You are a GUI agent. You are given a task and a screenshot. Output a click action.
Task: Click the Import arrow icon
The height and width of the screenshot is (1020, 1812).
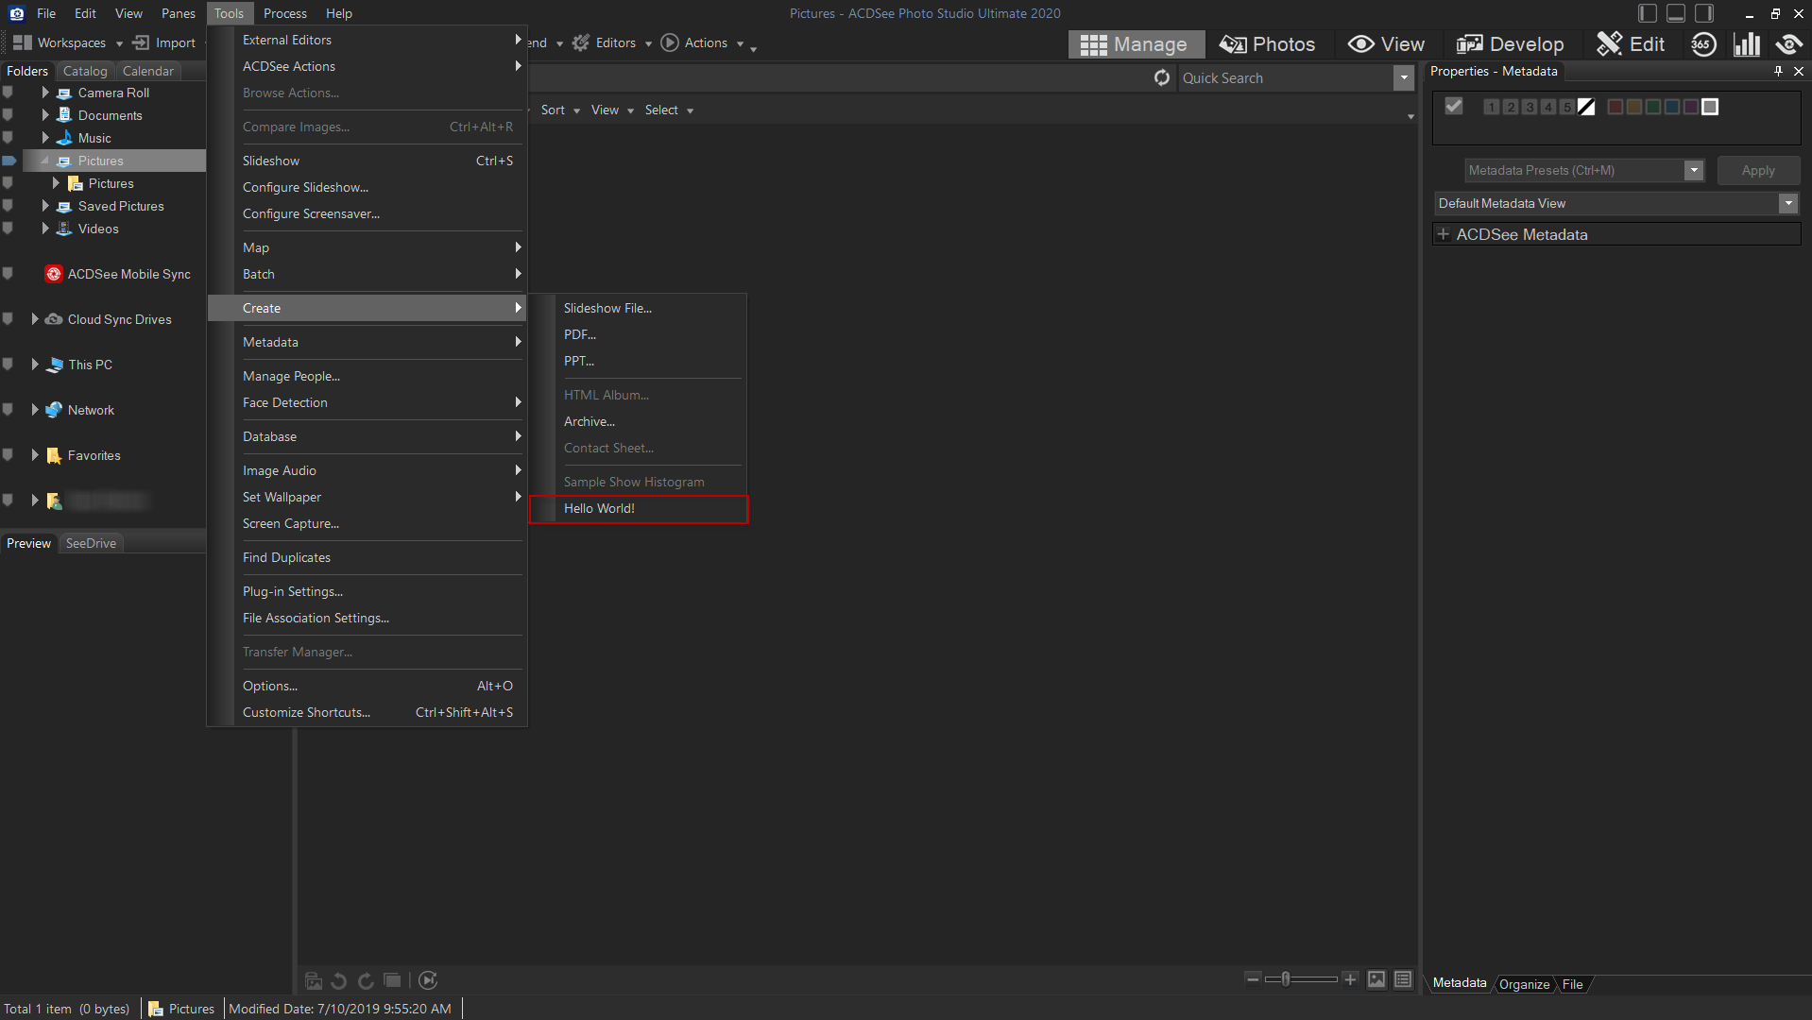click(x=141, y=42)
